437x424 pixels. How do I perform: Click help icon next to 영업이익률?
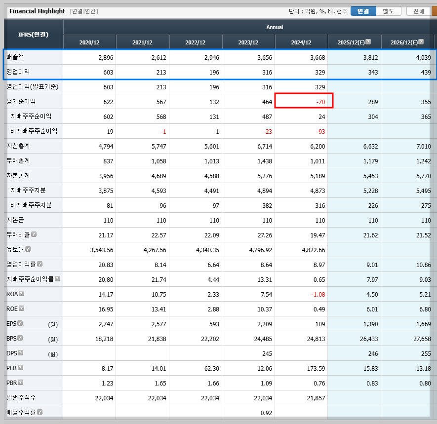tap(40, 264)
